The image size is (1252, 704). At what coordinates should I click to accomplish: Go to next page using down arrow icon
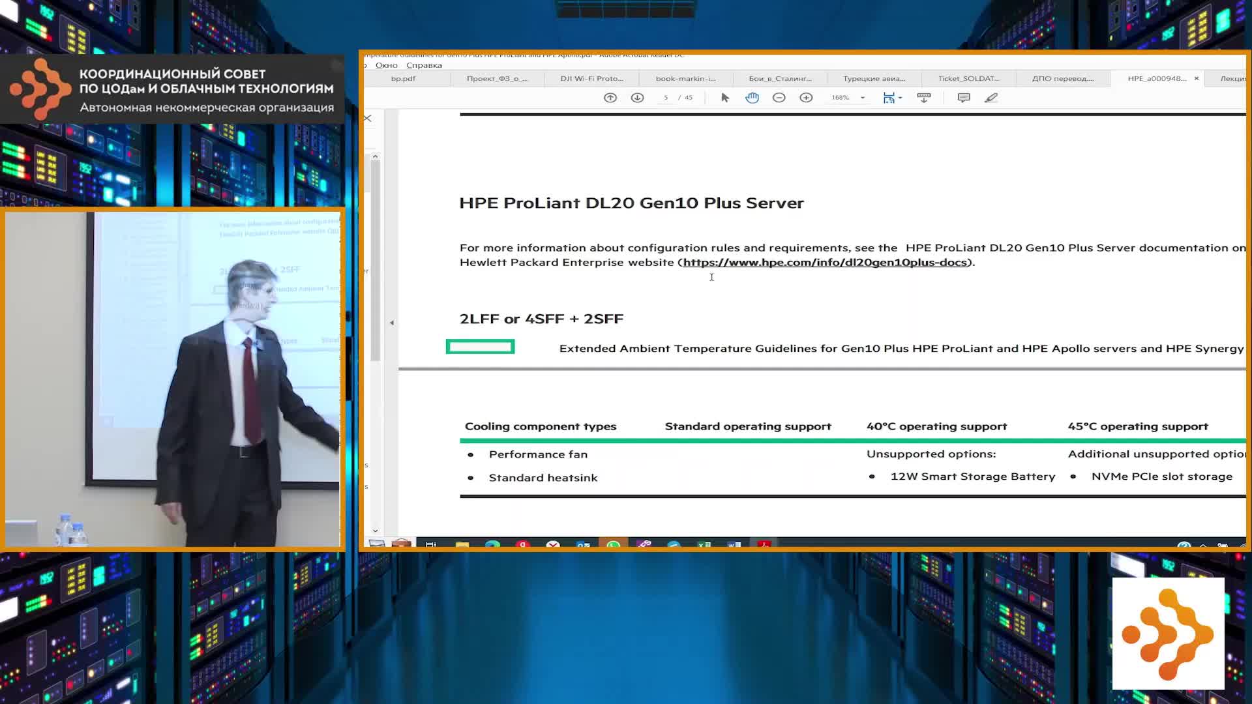click(x=638, y=98)
